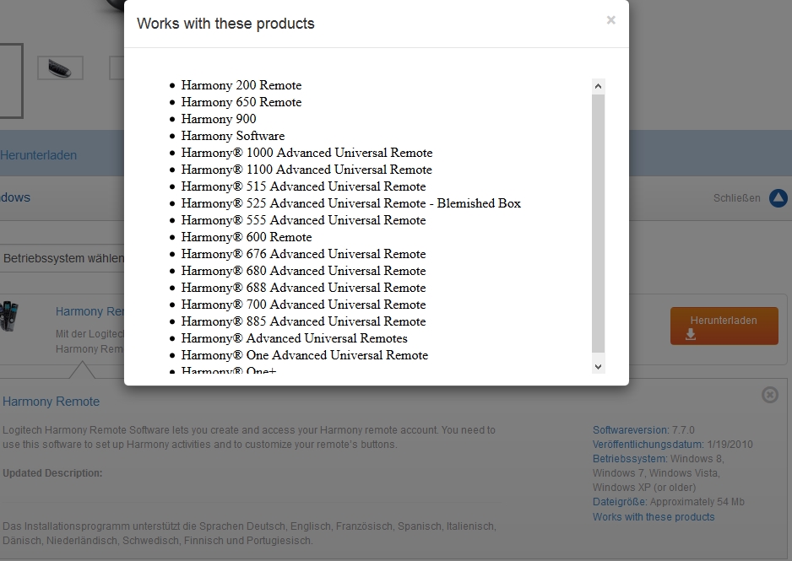Screen dimensions: 792x561
Task: Select 'Harmony® Advanced Universal Remotes' entry
Action: click(295, 338)
